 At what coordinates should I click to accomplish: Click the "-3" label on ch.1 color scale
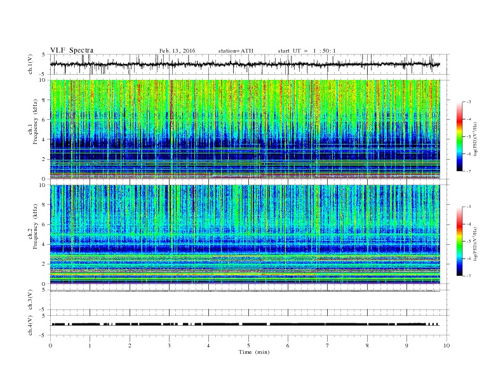click(469, 102)
